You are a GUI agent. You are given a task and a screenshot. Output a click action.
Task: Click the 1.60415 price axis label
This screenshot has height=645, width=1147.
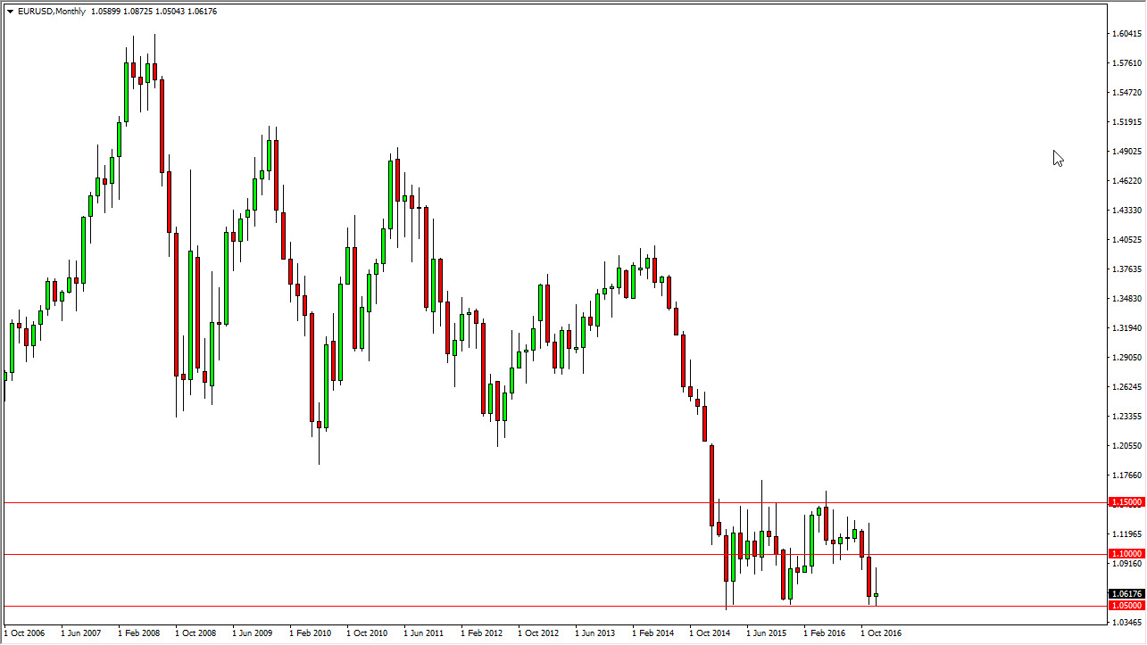tap(1126, 34)
